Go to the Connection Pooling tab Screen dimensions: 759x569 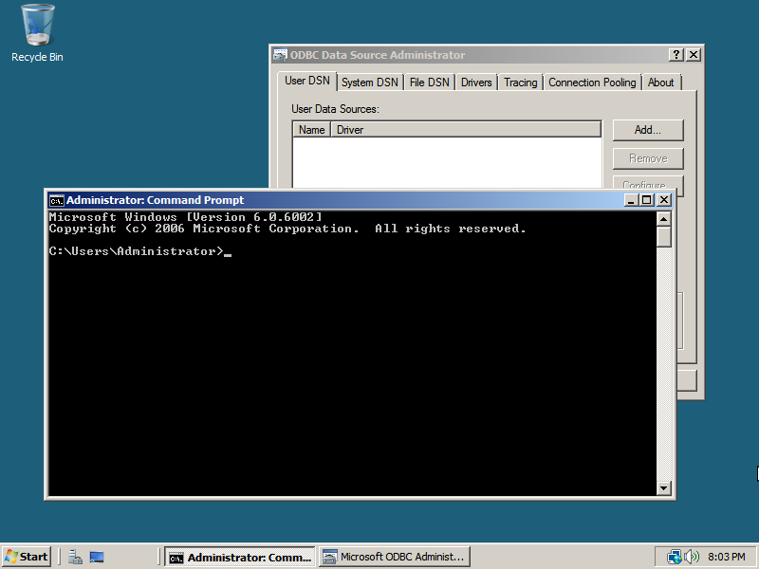pyautogui.click(x=592, y=83)
